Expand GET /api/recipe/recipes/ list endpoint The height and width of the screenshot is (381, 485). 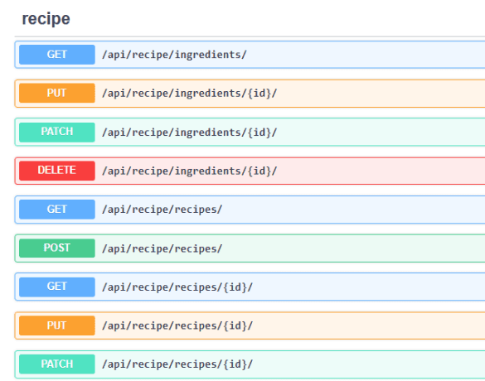point(250,210)
